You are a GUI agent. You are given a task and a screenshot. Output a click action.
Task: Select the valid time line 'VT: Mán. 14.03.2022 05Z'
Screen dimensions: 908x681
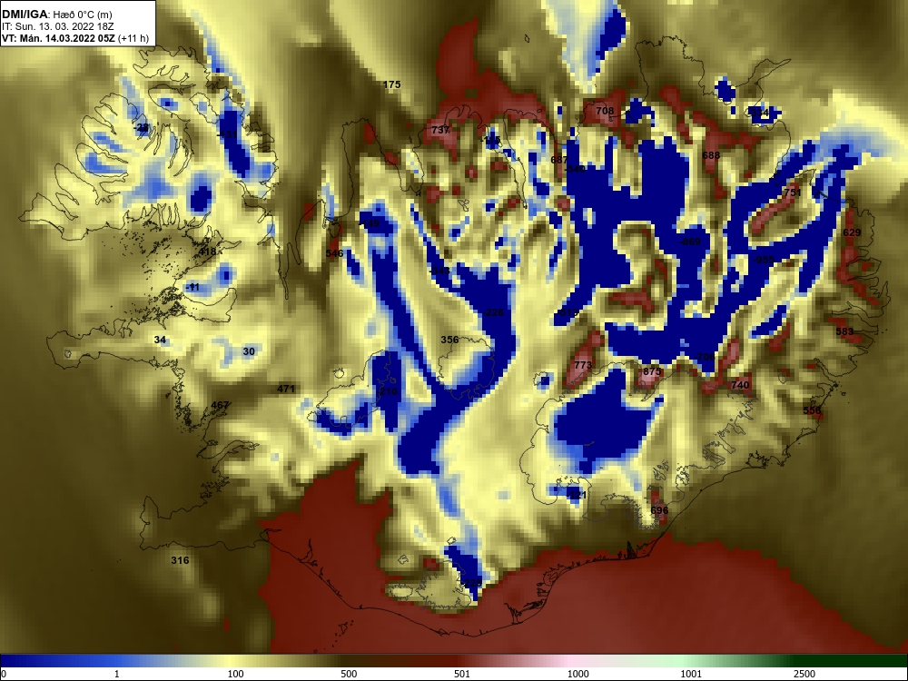[x=58, y=39]
